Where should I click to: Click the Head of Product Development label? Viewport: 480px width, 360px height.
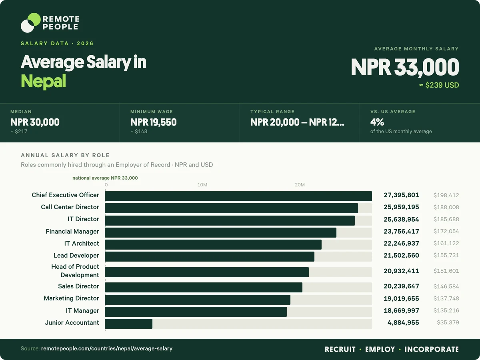point(75,271)
